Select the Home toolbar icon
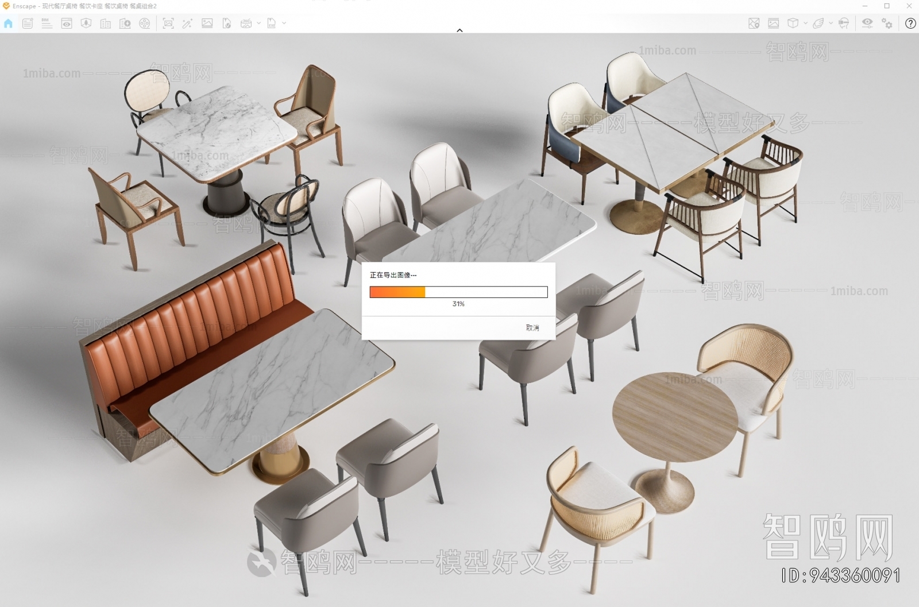The image size is (919, 607). 8,24
